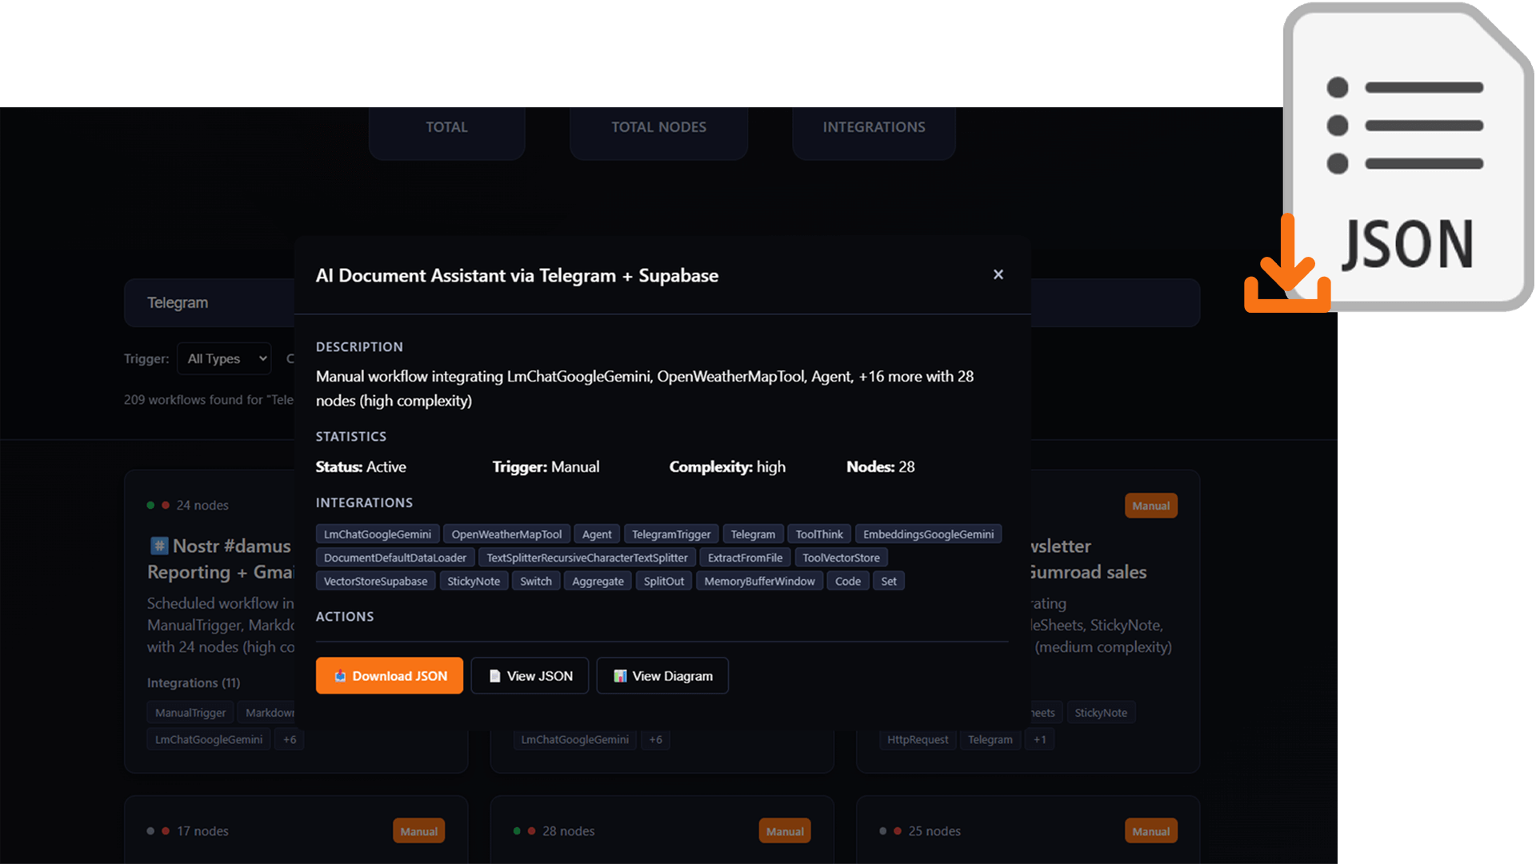Click the TelegramTrigger integration tag
Image resolution: width=1536 pixels, height=864 pixels.
pyautogui.click(x=670, y=534)
